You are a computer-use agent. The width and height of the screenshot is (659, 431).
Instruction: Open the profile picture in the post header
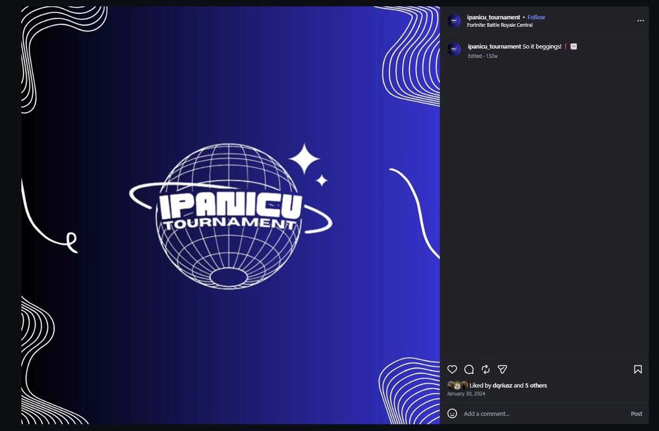(454, 20)
